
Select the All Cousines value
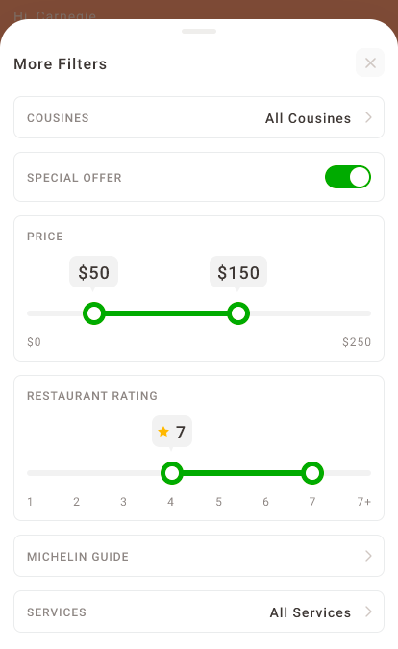[308, 118]
